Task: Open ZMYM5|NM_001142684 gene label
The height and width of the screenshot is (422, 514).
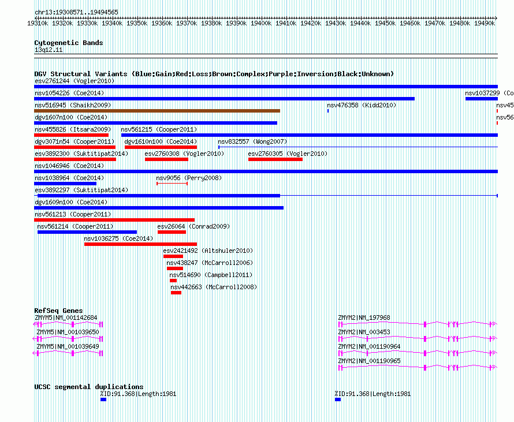Action: [66, 318]
